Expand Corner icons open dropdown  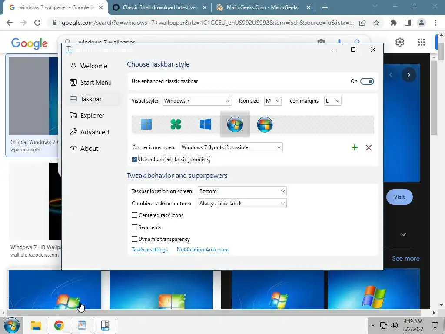click(231, 147)
